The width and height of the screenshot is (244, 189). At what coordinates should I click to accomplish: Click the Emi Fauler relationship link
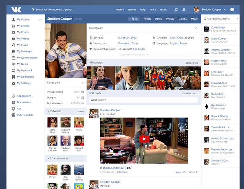tap(139, 49)
